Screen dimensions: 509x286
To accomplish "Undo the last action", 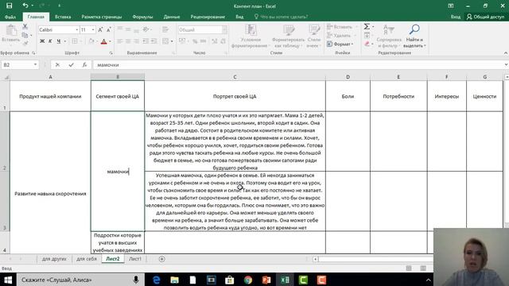I will (25, 6).
